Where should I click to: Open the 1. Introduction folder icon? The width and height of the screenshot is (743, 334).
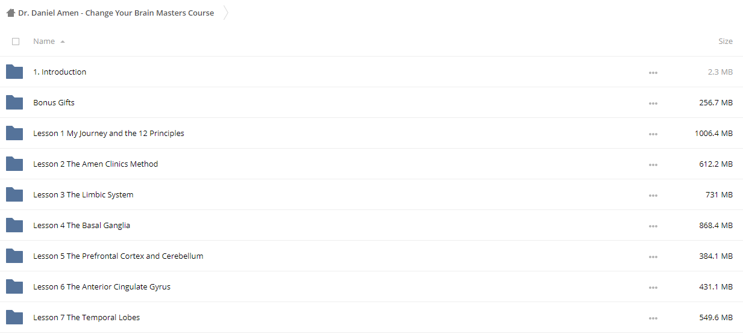point(14,72)
